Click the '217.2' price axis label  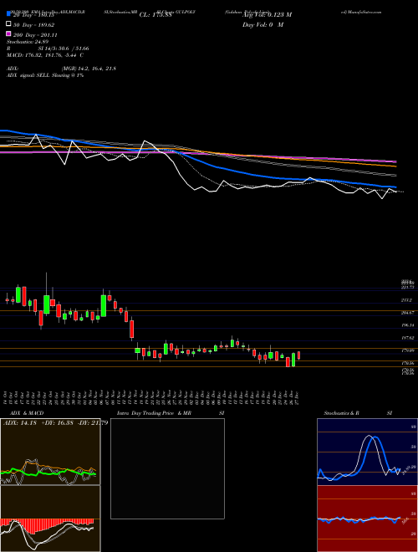[x=406, y=300]
